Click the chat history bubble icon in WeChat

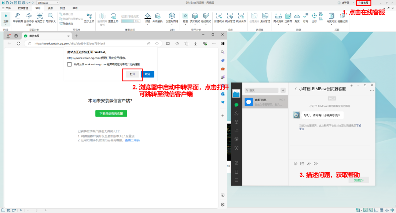(x=316, y=164)
